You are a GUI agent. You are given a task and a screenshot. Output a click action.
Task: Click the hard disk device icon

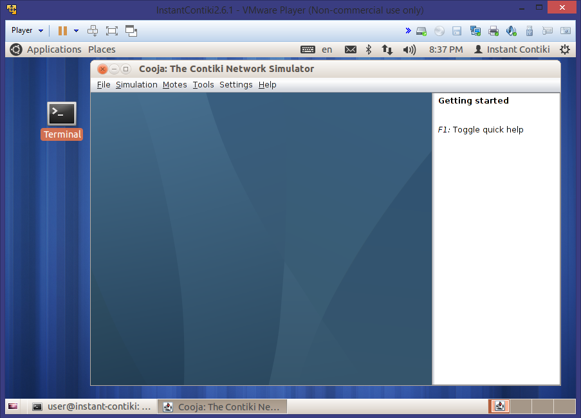(421, 31)
